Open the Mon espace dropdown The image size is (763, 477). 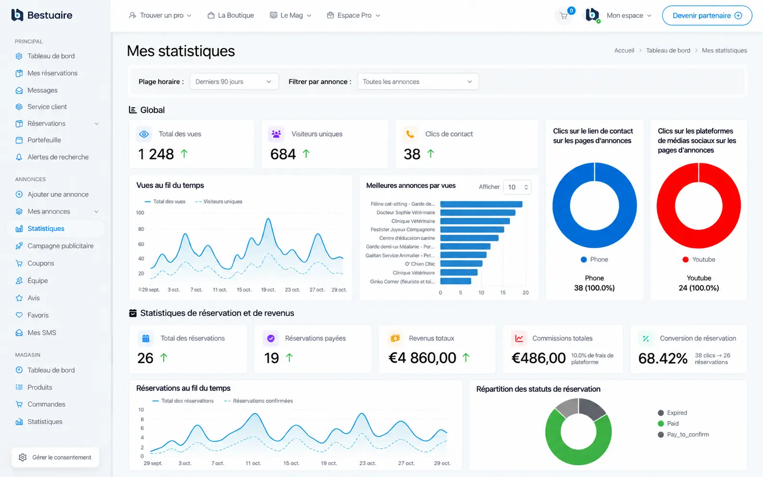[x=629, y=15]
